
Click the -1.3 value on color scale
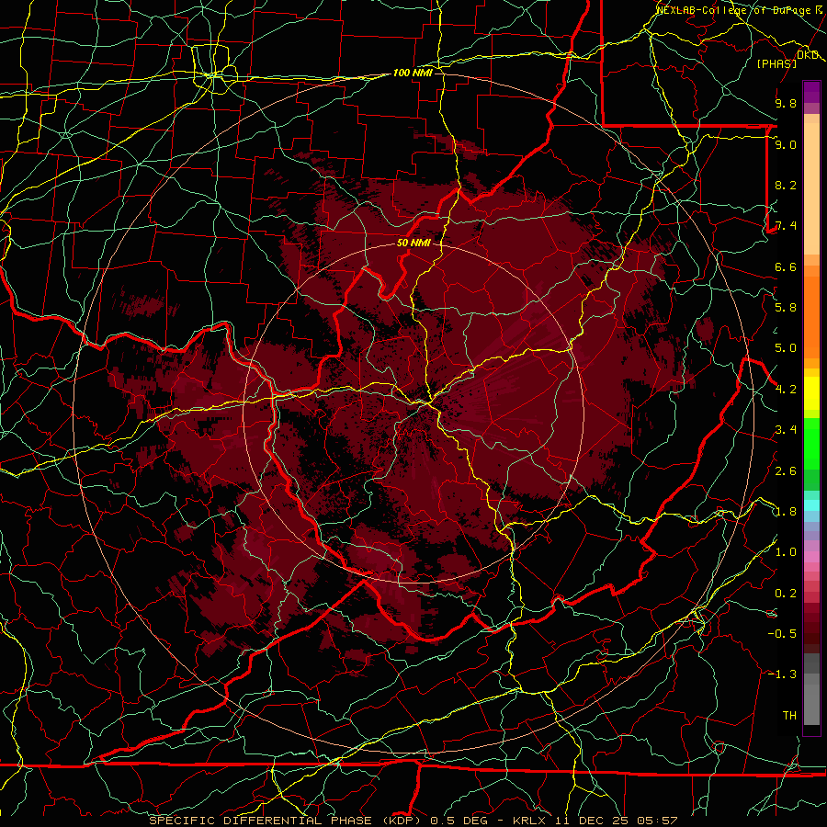click(782, 674)
